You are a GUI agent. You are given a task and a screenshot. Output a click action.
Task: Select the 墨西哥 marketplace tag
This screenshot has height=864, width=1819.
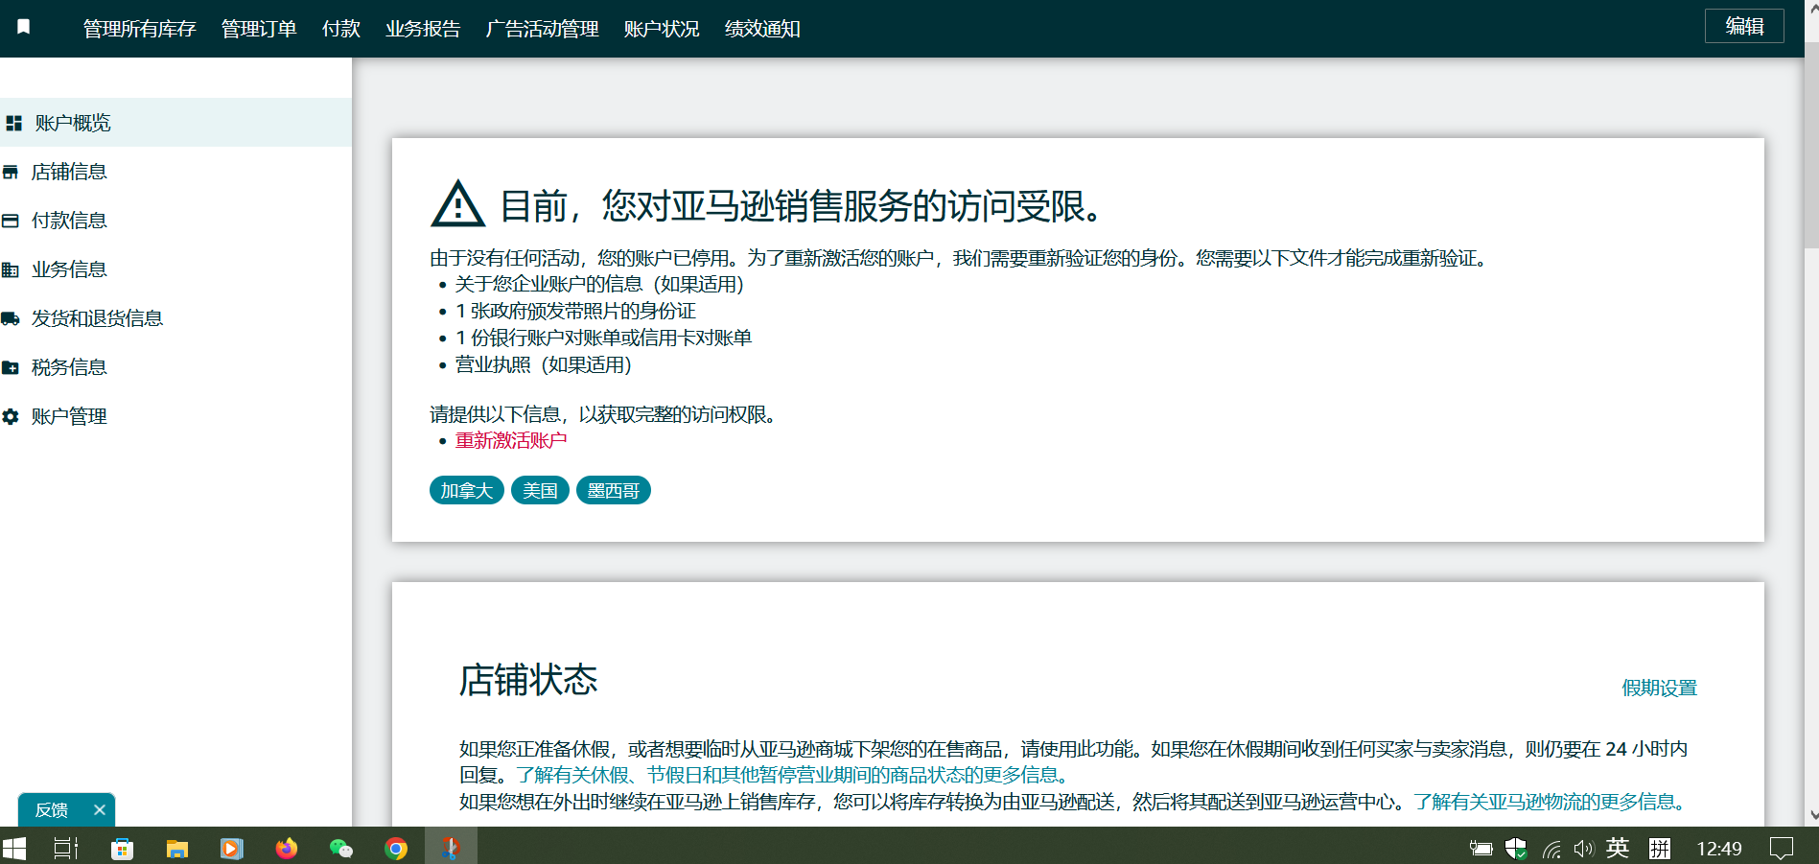(613, 490)
